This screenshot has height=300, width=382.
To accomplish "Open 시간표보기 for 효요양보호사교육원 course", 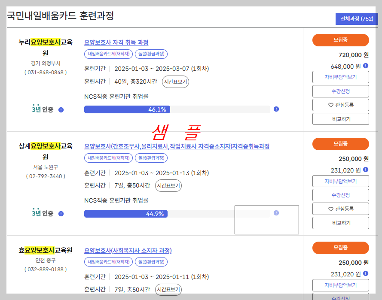I will (x=168, y=290).
